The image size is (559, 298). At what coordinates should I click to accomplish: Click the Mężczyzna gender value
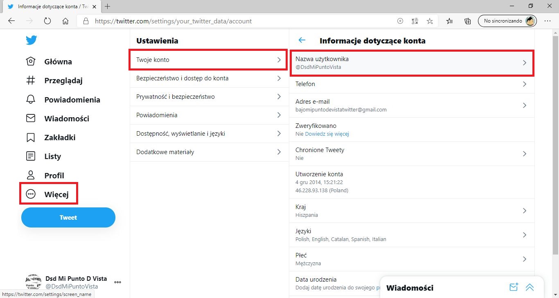click(x=308, y=263)
